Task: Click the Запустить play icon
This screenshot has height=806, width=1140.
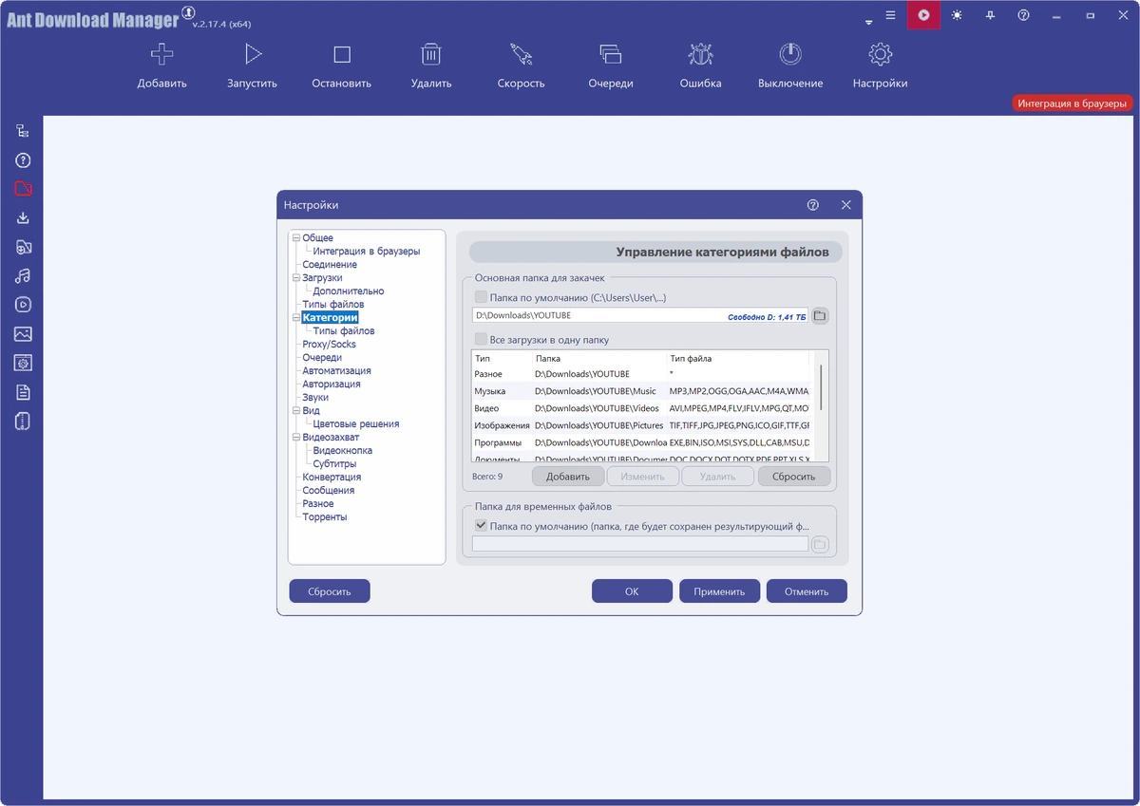Action: coord(252,54)
